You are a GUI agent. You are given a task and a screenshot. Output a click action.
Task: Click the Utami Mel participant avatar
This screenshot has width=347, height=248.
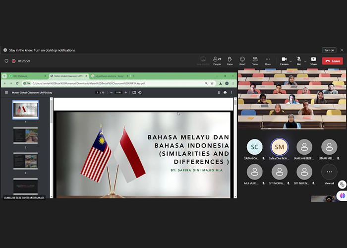[x=329, y=147]
